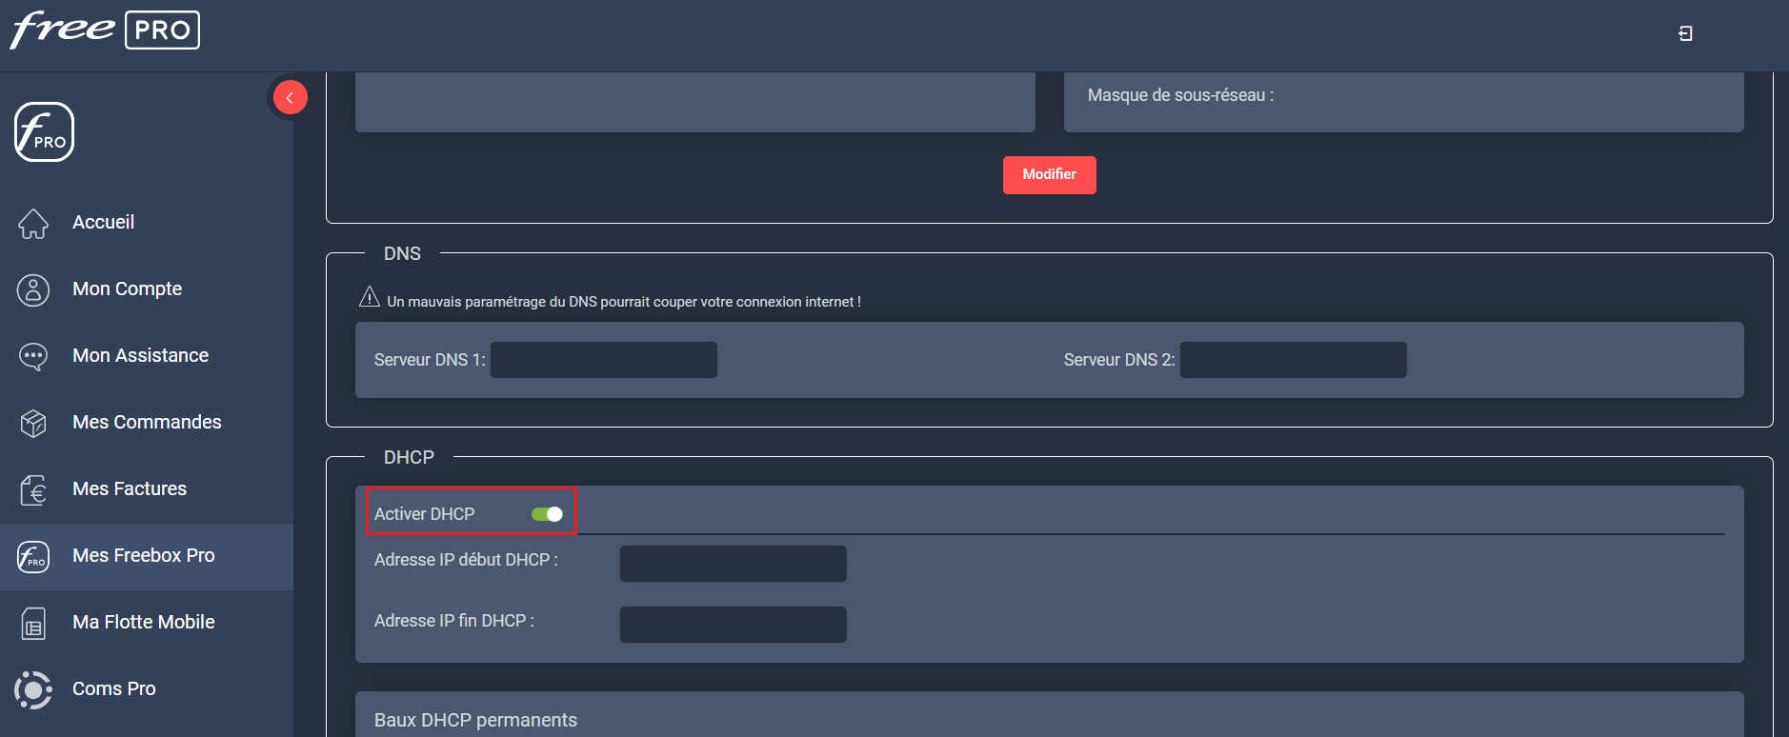The width and height of the screenshot is (1789, 737).
Task: Focus the Adresse IP fin DHCP field
Action: [x=733, y=625]
